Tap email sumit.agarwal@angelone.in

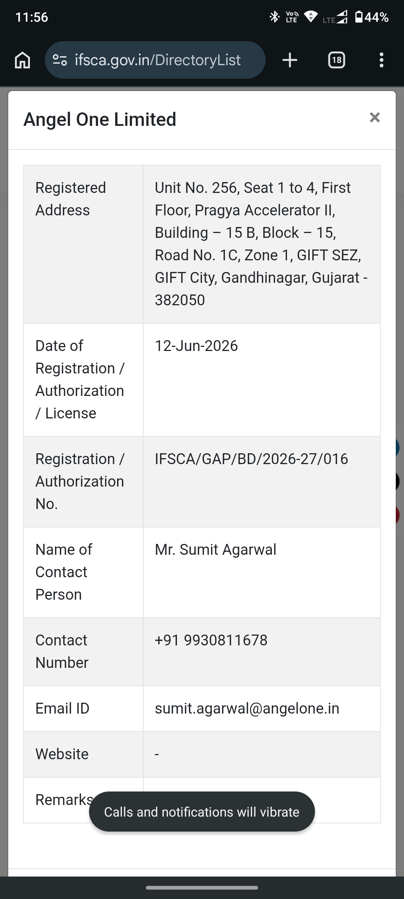pyautogui.click(x=247, y=708)
